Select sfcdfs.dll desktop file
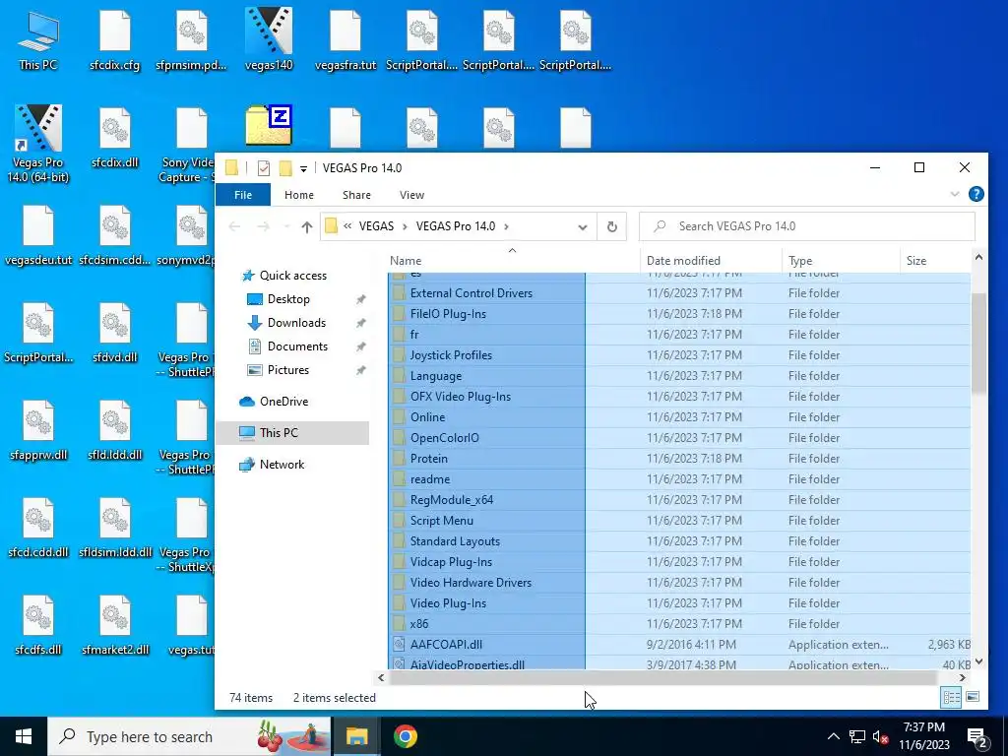The width and height of the screenshot is (1008, 756). [38, 625]
